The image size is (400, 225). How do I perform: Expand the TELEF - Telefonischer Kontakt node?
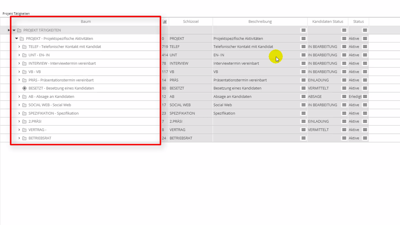(19, 47)
